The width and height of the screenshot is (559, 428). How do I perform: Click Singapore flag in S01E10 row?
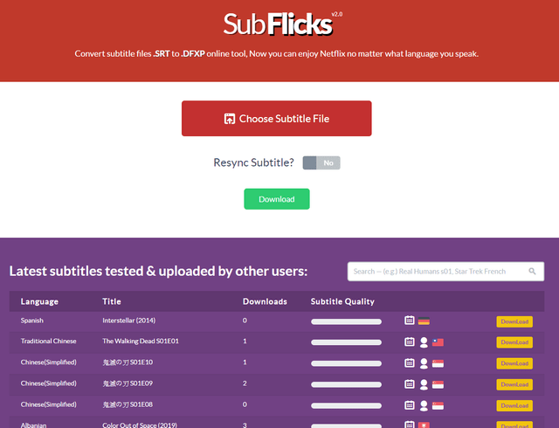pos(438,363)
